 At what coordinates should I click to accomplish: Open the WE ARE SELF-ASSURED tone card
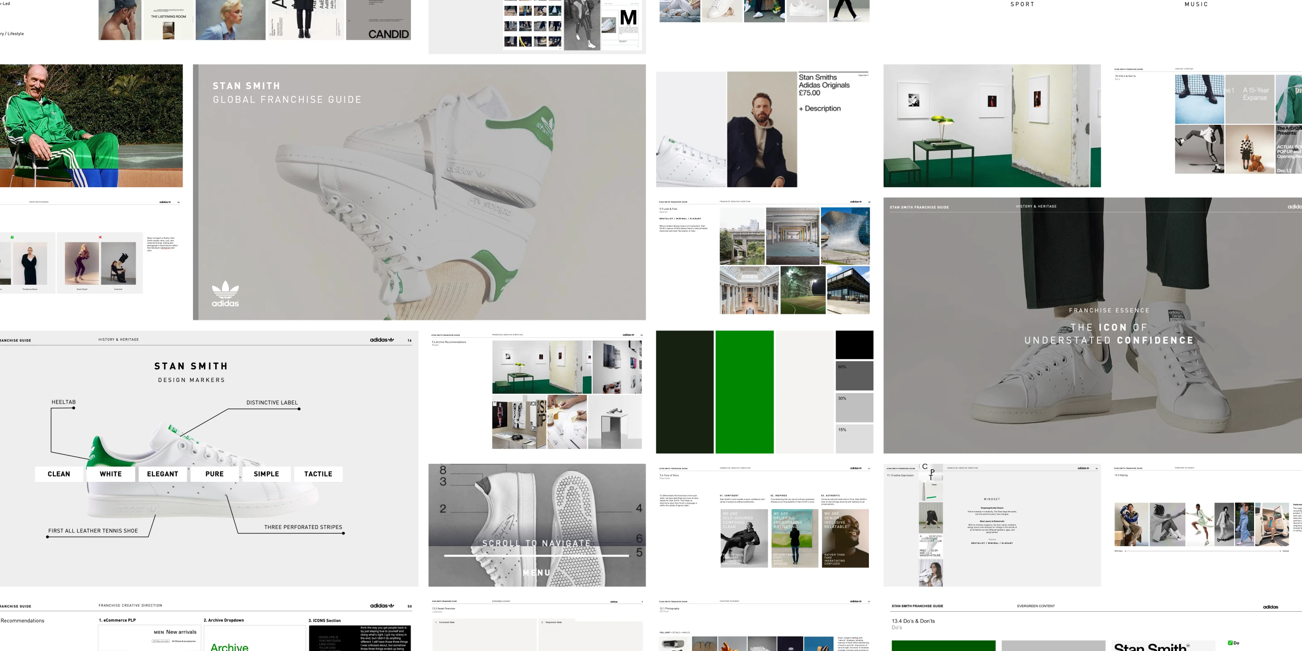pyautogui.click(x=744, y=538)
